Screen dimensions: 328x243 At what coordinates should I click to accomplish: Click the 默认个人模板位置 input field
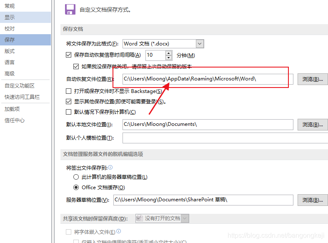tap(225, 138)
